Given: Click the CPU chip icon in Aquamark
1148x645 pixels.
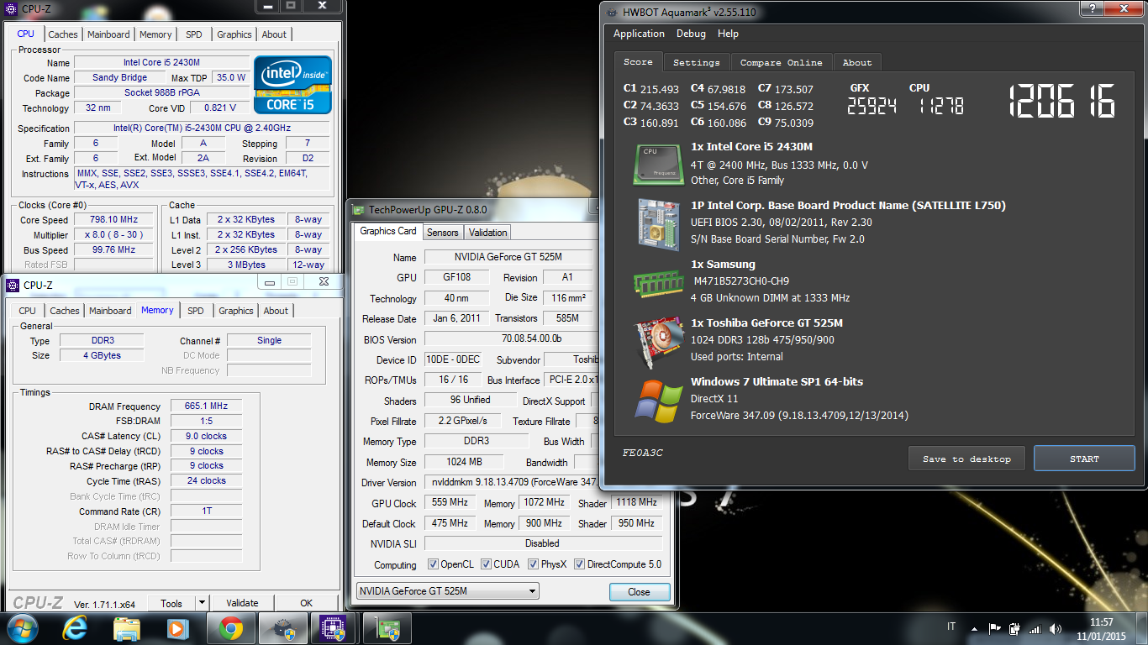Looking at the screenshot, I should tap(658, 164).
